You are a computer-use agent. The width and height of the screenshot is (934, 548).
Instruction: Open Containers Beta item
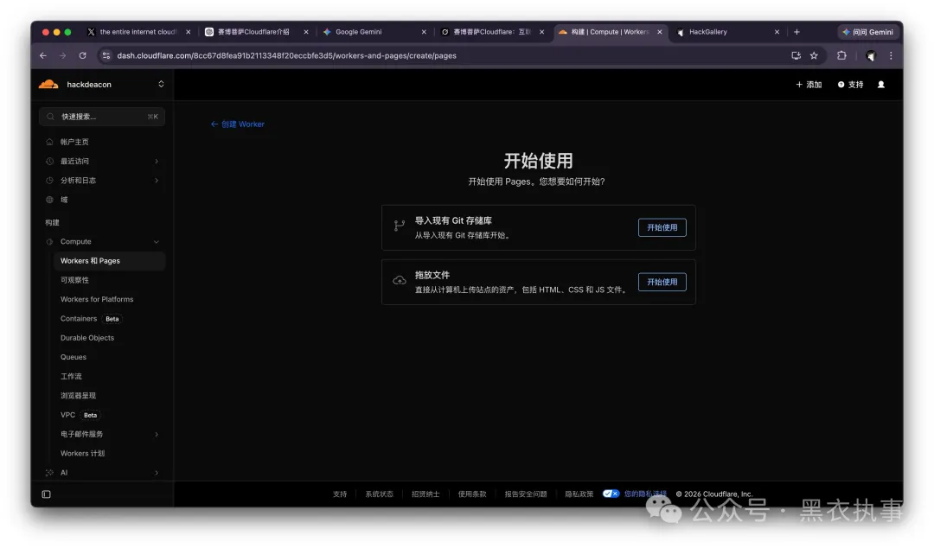tap(91, 319)
